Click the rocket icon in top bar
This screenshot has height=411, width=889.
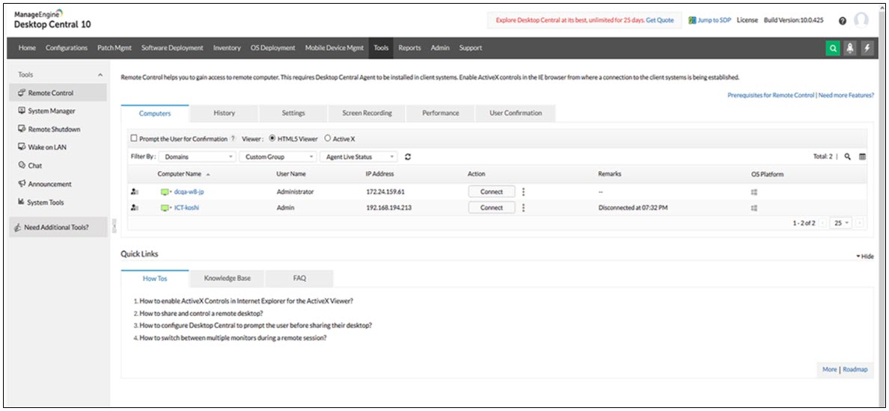(850, 49)
